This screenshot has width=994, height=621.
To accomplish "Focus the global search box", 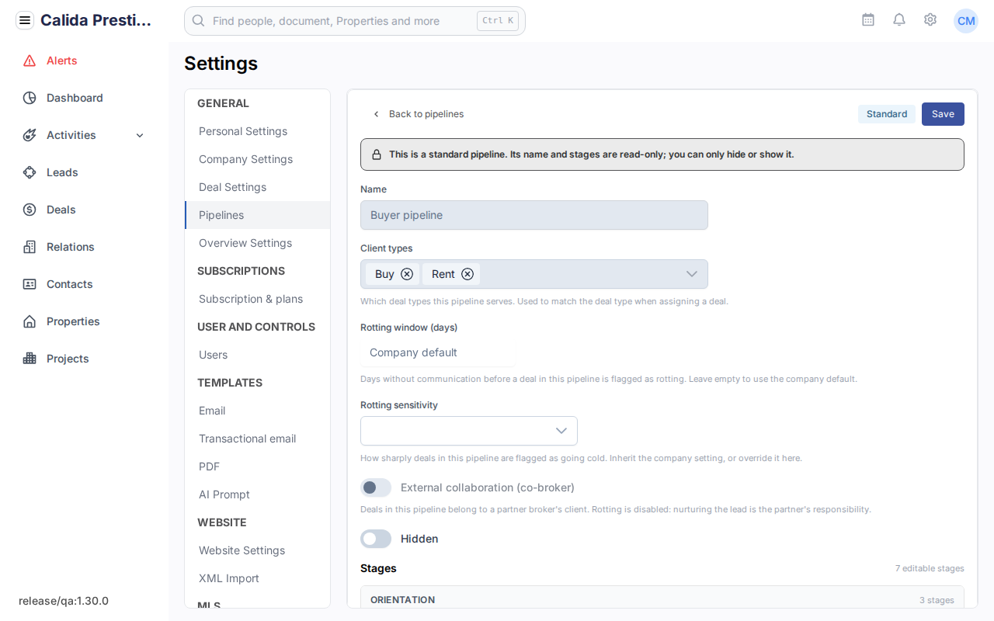I will coord(355,21).
